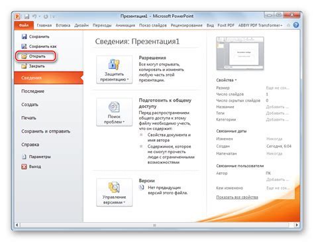Click the Связанные пользователи label
Viewport: 314px width, 242px height.
[x=240, y=166]
